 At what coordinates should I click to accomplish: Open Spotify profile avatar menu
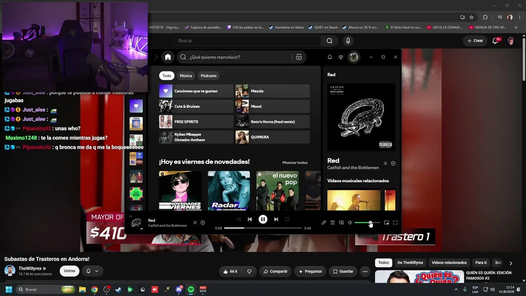(x=354, y=57)
